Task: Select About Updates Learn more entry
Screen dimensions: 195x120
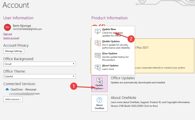Action: (x=113, y=67)
